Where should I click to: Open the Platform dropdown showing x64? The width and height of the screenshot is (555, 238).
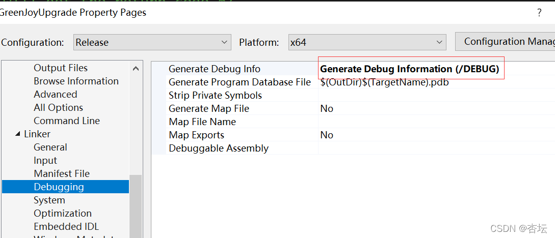click(x=367, y=42)
